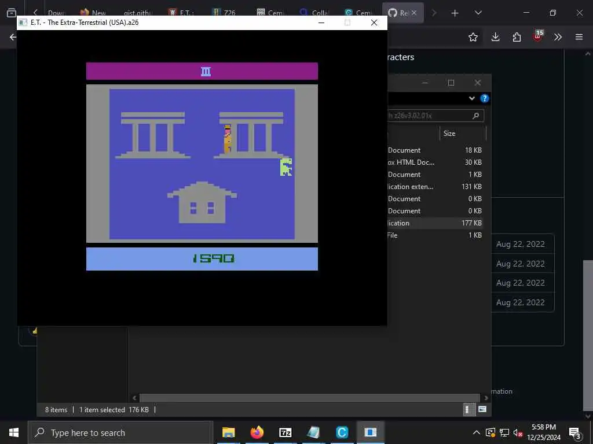Open Firefox View icon at top left
This screenshot has height=444, width=593.
[12, 13]
